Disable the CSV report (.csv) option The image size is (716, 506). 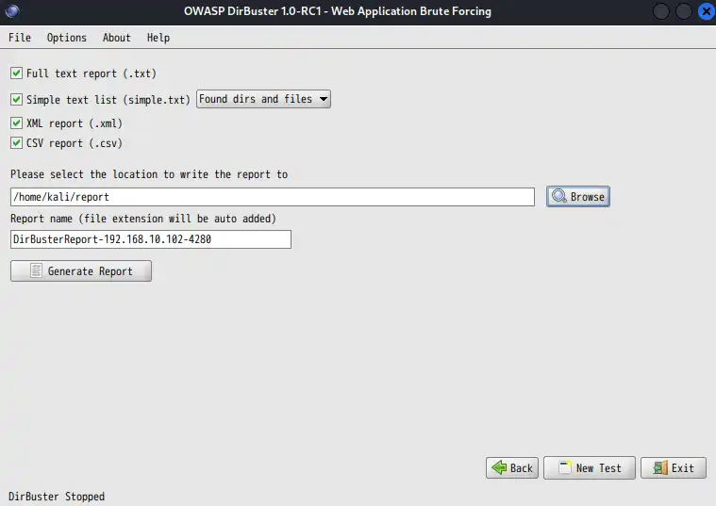[16, 143]
